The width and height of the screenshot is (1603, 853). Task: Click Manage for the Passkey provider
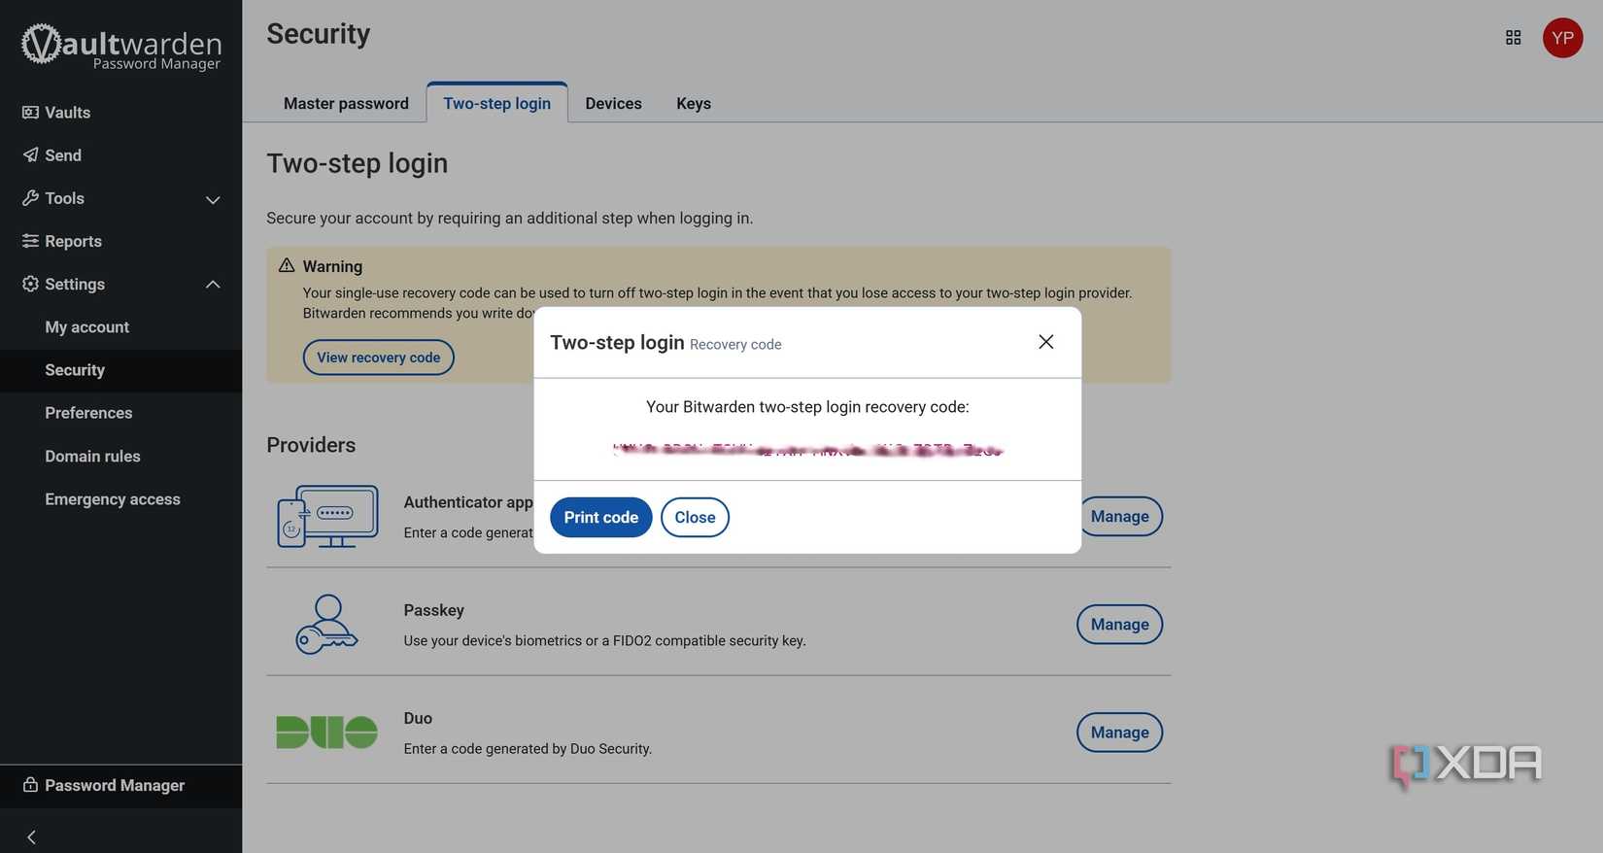1119,625
